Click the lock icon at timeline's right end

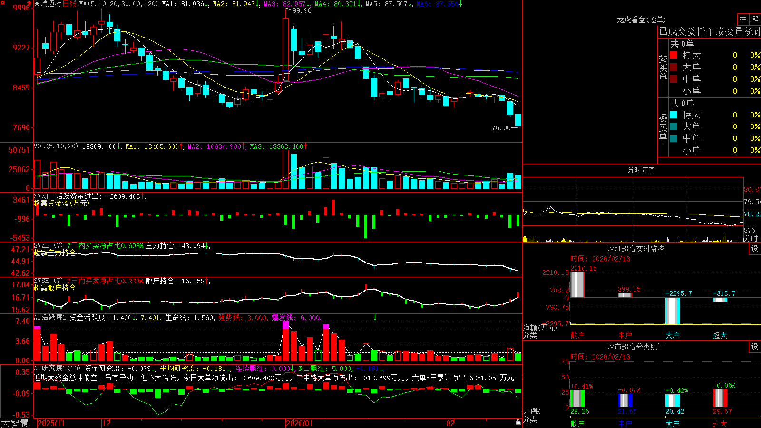[x=518, y=422]
